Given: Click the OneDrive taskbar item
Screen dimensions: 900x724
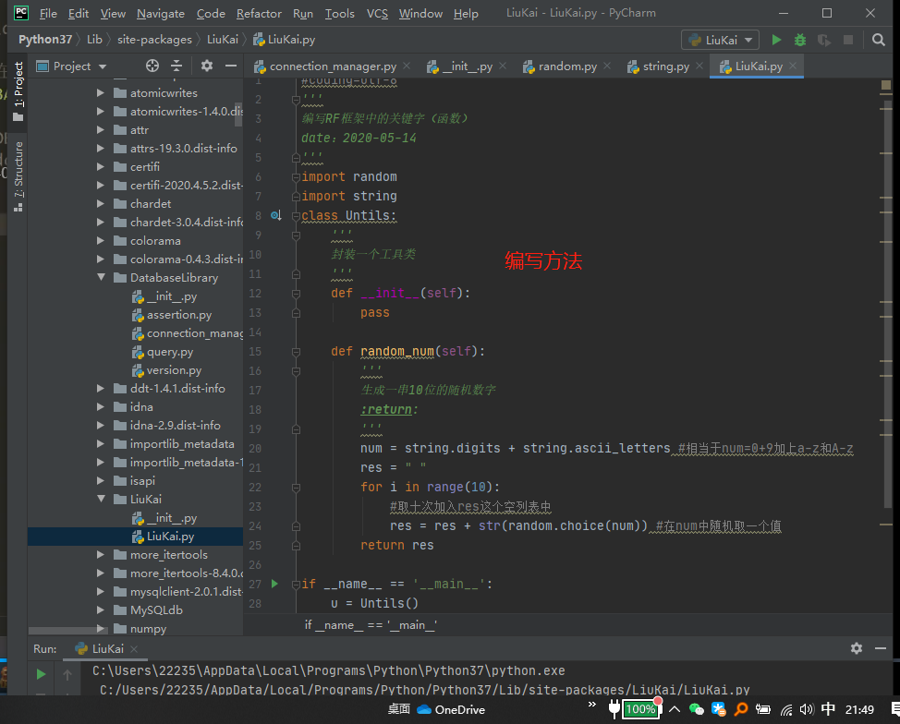Looking at the screenshot, I should pos(451,709).
